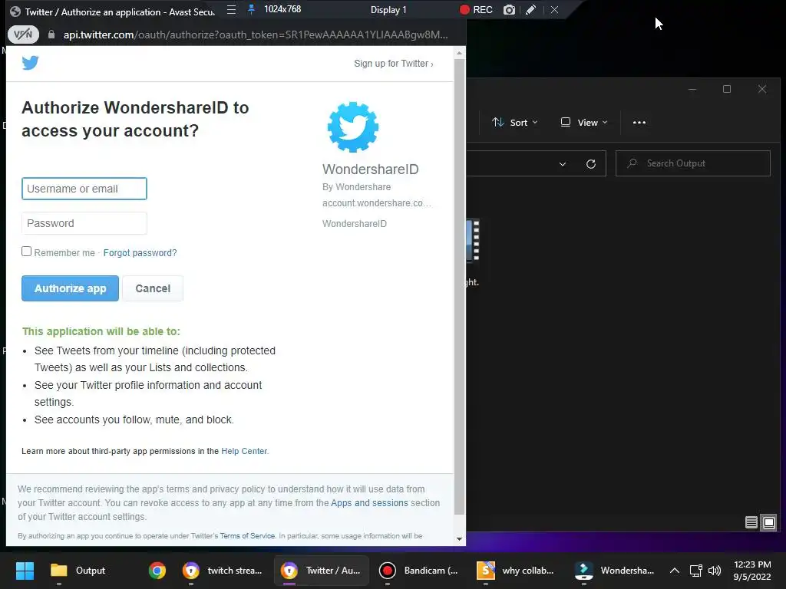Open Google Chrome from the taskbar
Screen dimensions: 786x589
point(157,571)
